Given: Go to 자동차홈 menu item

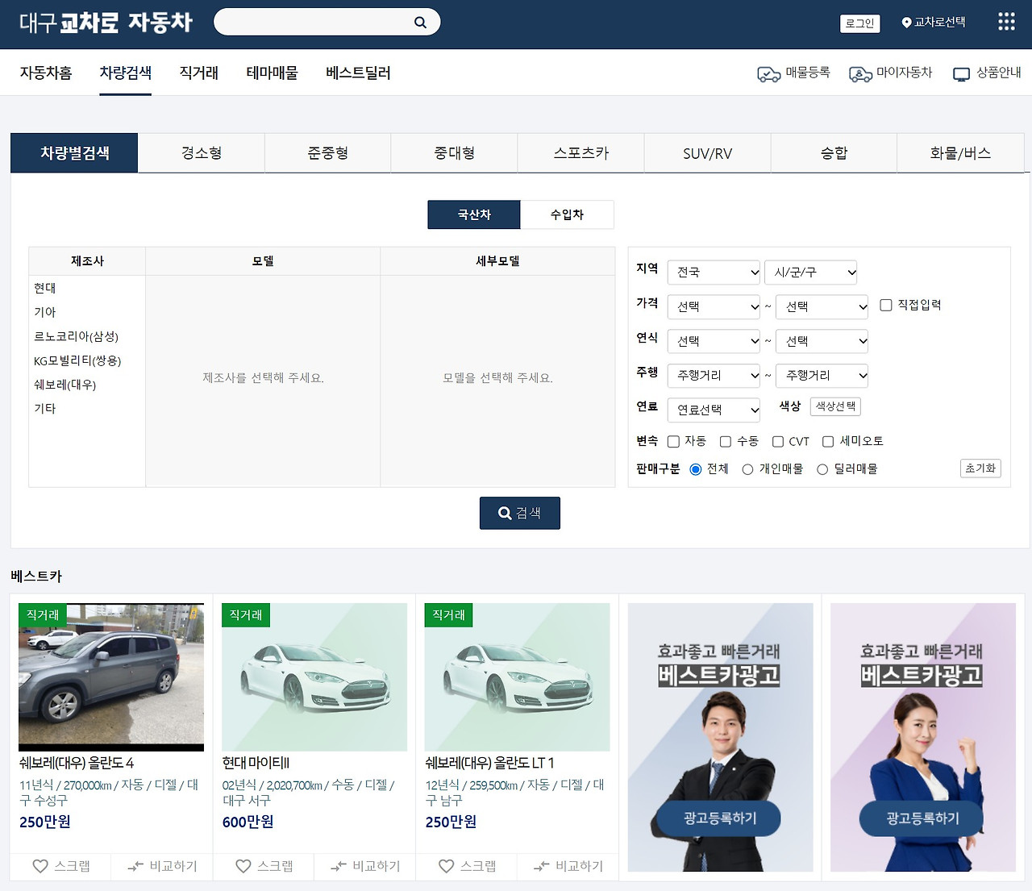Looking at the screenshot, I should click(46, 73).
